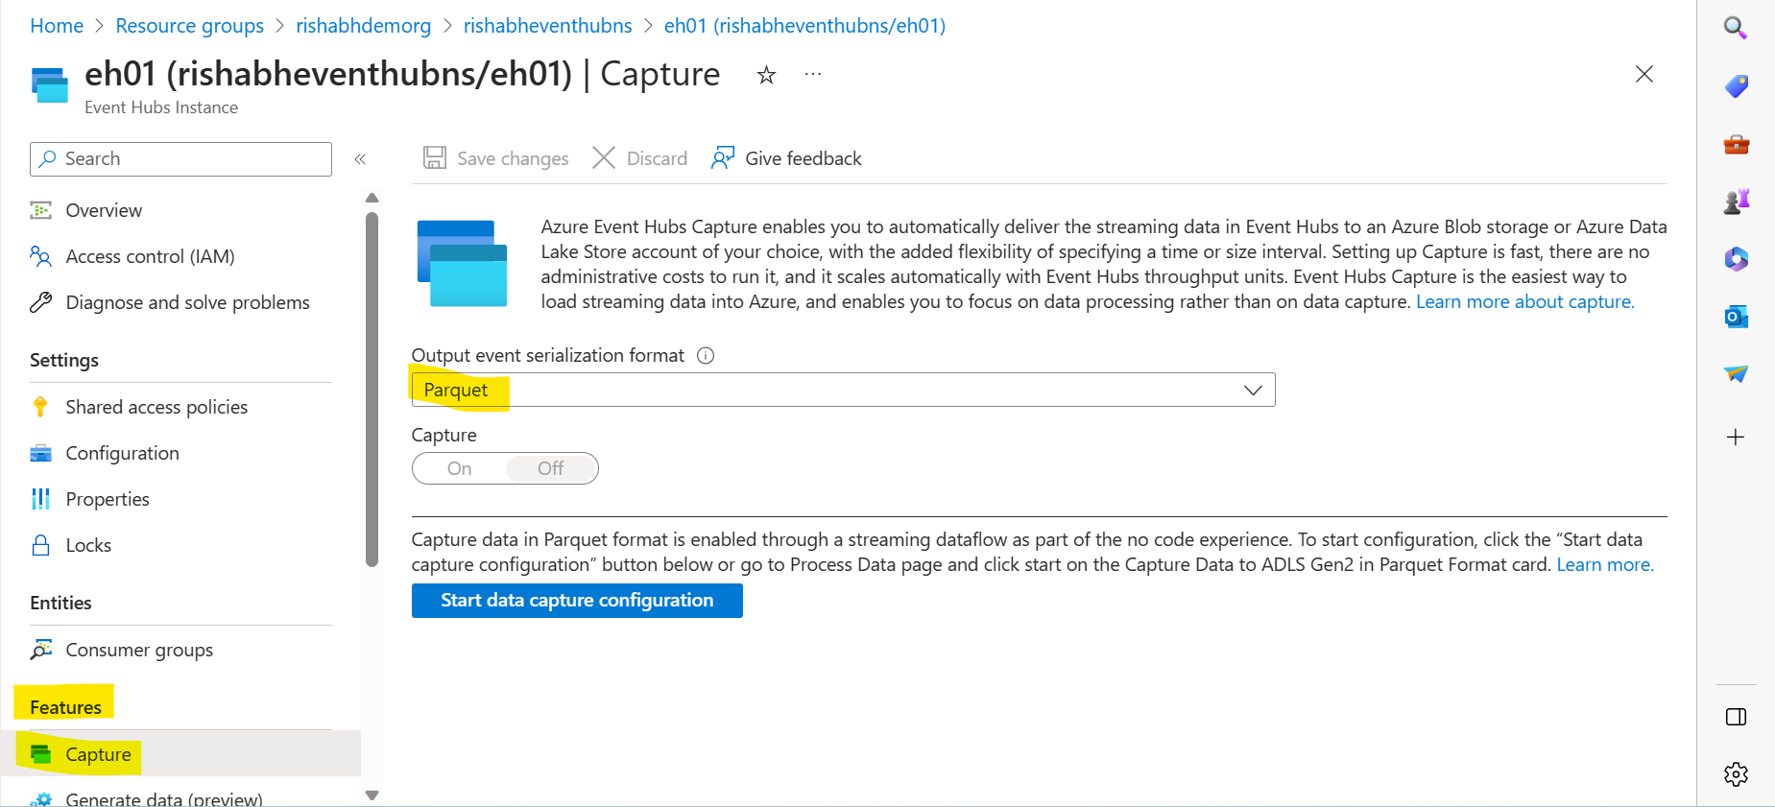The height and width of the screenshot is (807, 1775).
Task: Switch Capture toggle to Off
Action: 551,468
